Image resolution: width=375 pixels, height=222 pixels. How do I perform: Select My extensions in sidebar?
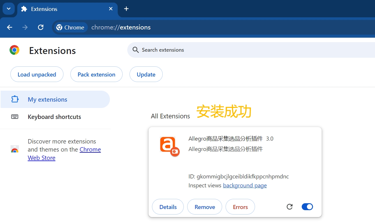(55, 99)
